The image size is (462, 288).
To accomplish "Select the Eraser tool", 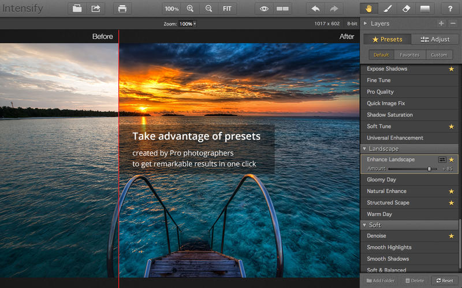I will coord(405,9).
